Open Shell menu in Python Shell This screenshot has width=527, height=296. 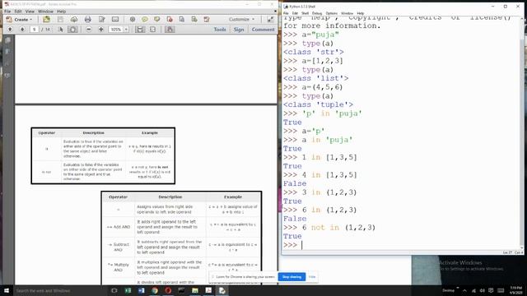[x=305, y=13]
